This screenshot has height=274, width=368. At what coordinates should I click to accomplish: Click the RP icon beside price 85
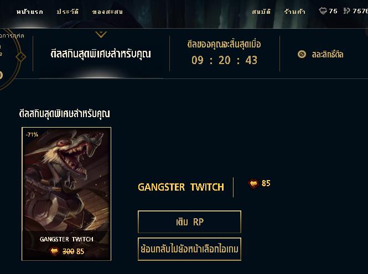pos(253,183)
